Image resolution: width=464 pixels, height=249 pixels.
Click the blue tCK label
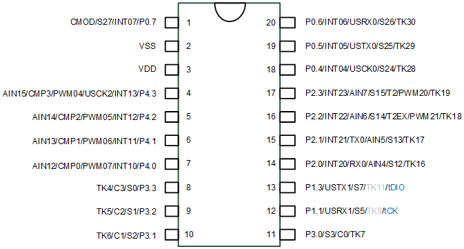point(390,211)
